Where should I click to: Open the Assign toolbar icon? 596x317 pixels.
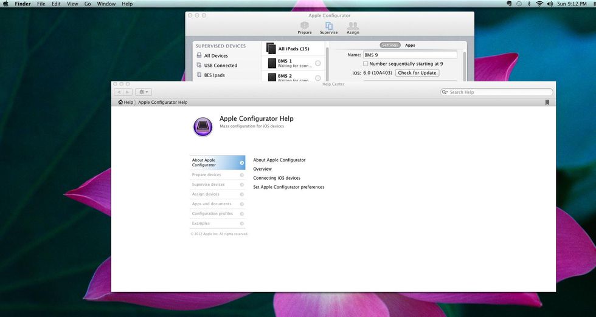353,27
